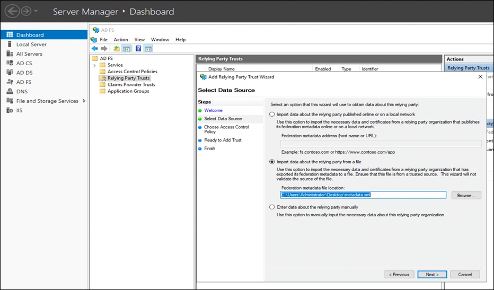Expand File and Storage Services arrow
This screenshot has height=290, width=494.
pos(84,101)
